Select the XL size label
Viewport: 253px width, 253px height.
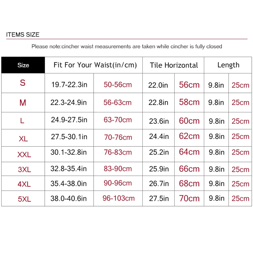23,139
